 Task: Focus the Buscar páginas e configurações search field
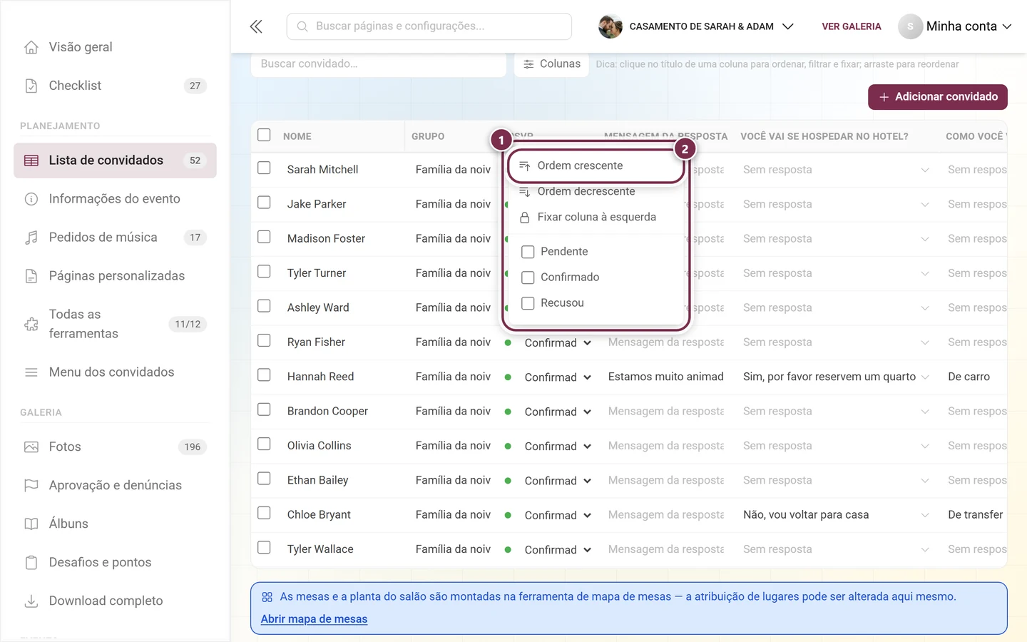[429, 26]
